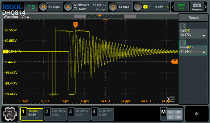210x123 pixels.
Task: Select the rising edge trigger slope icon
Action: point(150,7)
